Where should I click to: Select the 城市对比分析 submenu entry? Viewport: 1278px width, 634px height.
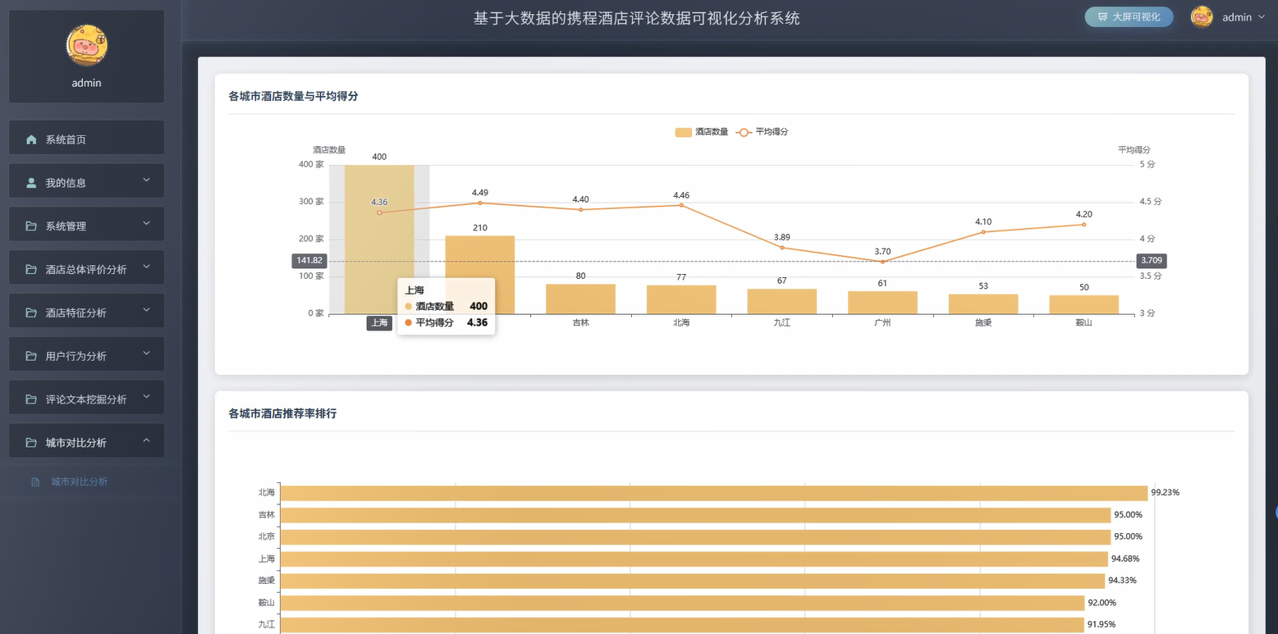click(90, 482)
